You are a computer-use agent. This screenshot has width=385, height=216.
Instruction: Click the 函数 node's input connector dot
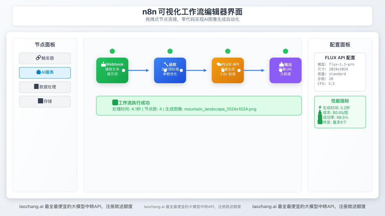[x=165, y=70]
